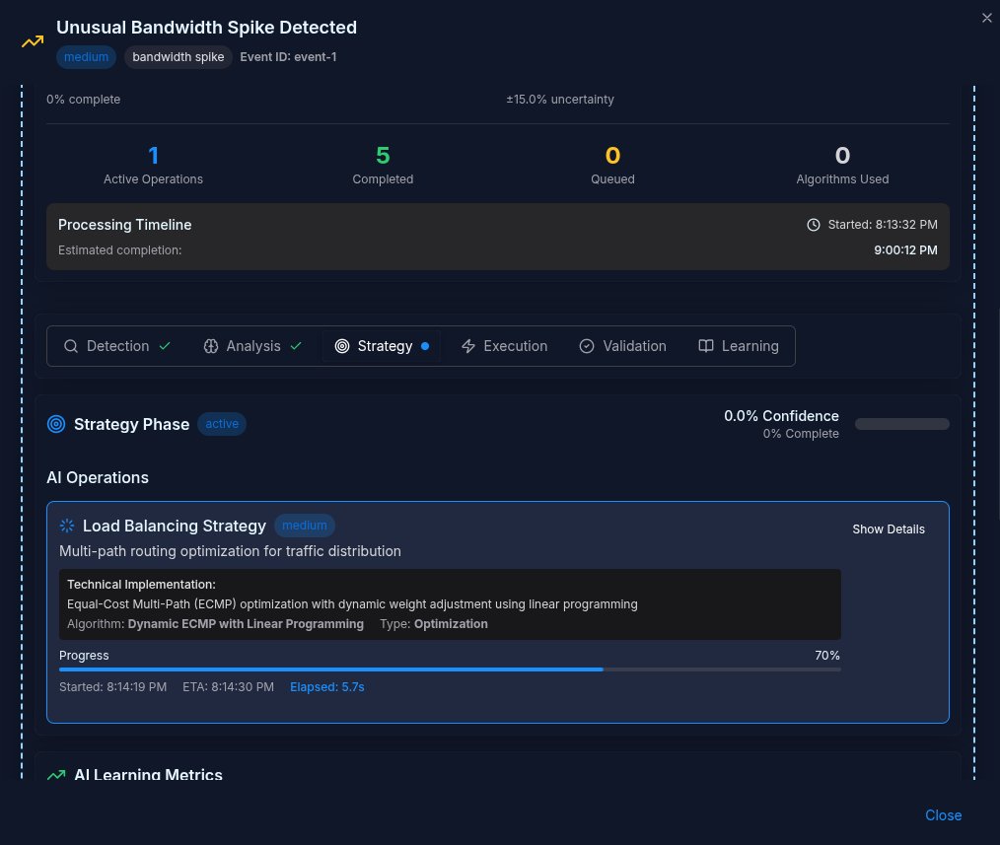Viewport: 1000px width, 845px height.
Task: Click the lightning bolt Execution icon
Action: (468, 346)
